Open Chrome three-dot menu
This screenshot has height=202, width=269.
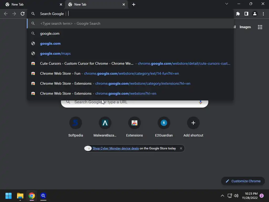[x=263, y=14]
